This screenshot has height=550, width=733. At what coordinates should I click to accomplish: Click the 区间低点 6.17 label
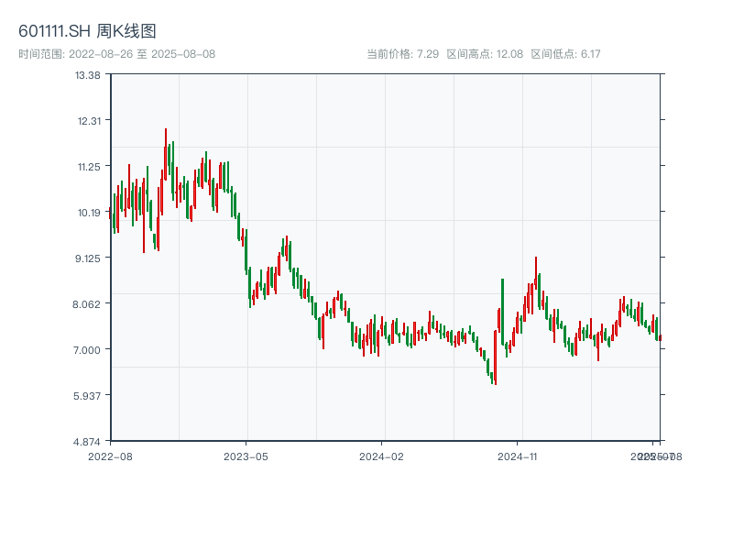tap(565, 54)
